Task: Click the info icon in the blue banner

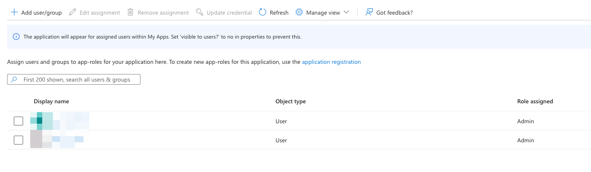Action: [x=16, y=37]
